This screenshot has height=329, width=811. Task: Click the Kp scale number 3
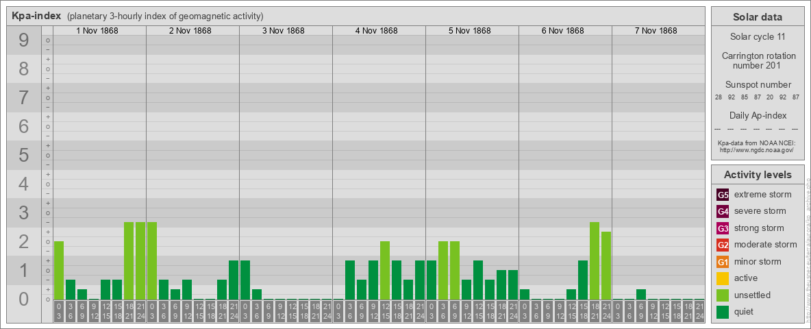[24, 212]
